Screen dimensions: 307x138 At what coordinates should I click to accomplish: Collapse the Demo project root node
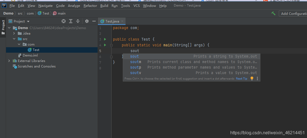pos(9,28)
